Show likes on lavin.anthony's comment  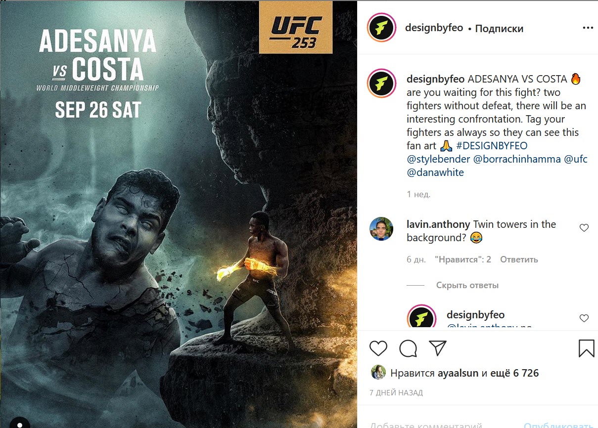point(463,259)
